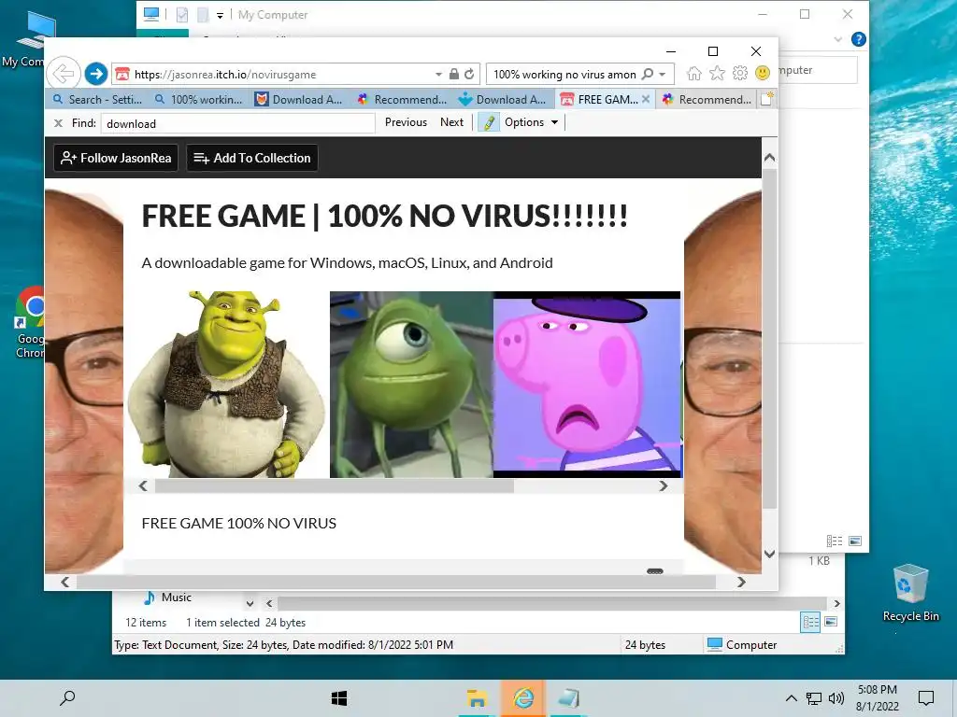
Task: Click Next in the Find bar
Action: [451, 122]
